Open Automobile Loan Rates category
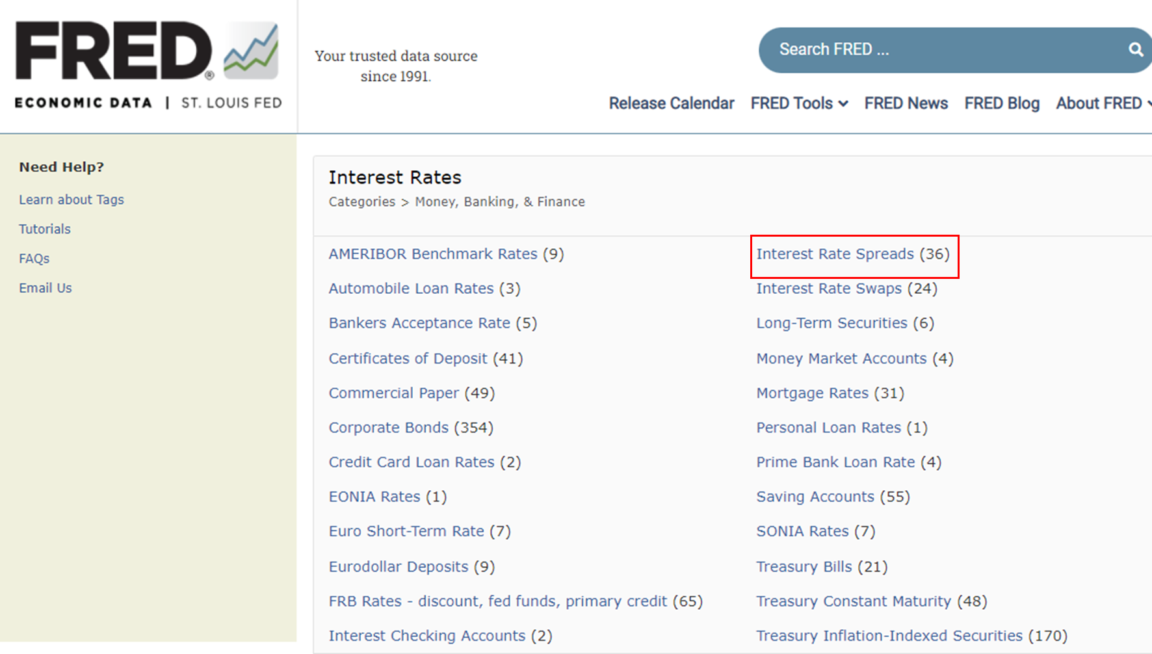Screen dimensions: 1152x654 [x=411, y=288]
